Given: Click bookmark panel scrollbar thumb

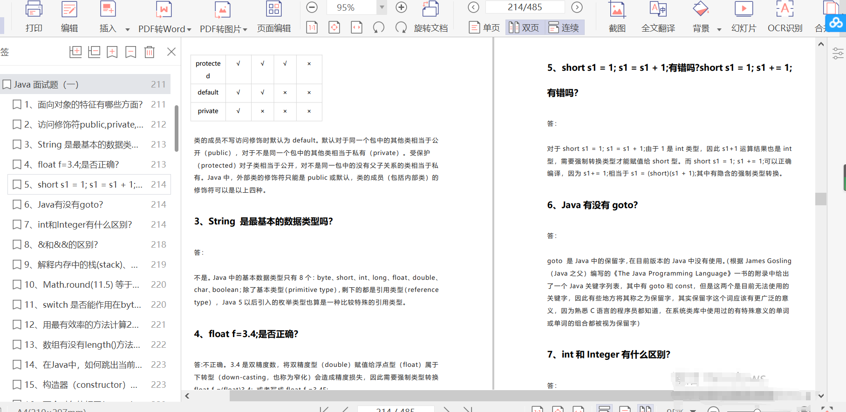Looking at the screenshot, I should (177, 128).
